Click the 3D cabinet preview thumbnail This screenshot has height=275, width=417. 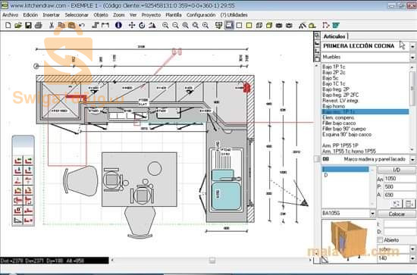tap(349, 241)
